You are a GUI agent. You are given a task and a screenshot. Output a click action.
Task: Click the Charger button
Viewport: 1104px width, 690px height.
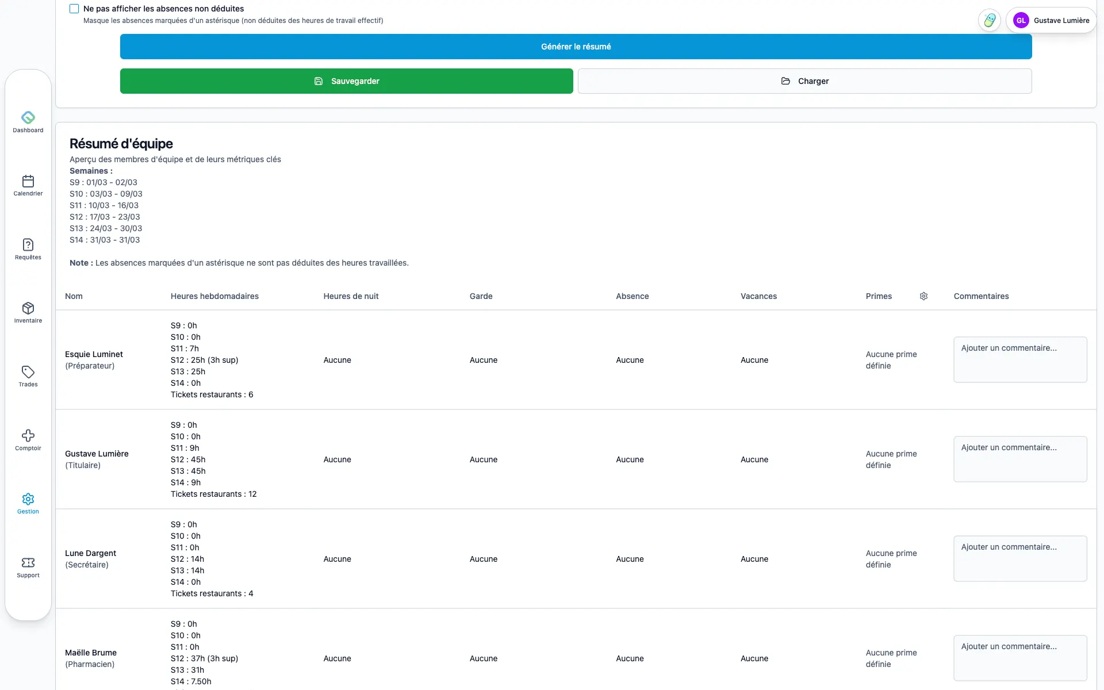(x=804, y=81)
